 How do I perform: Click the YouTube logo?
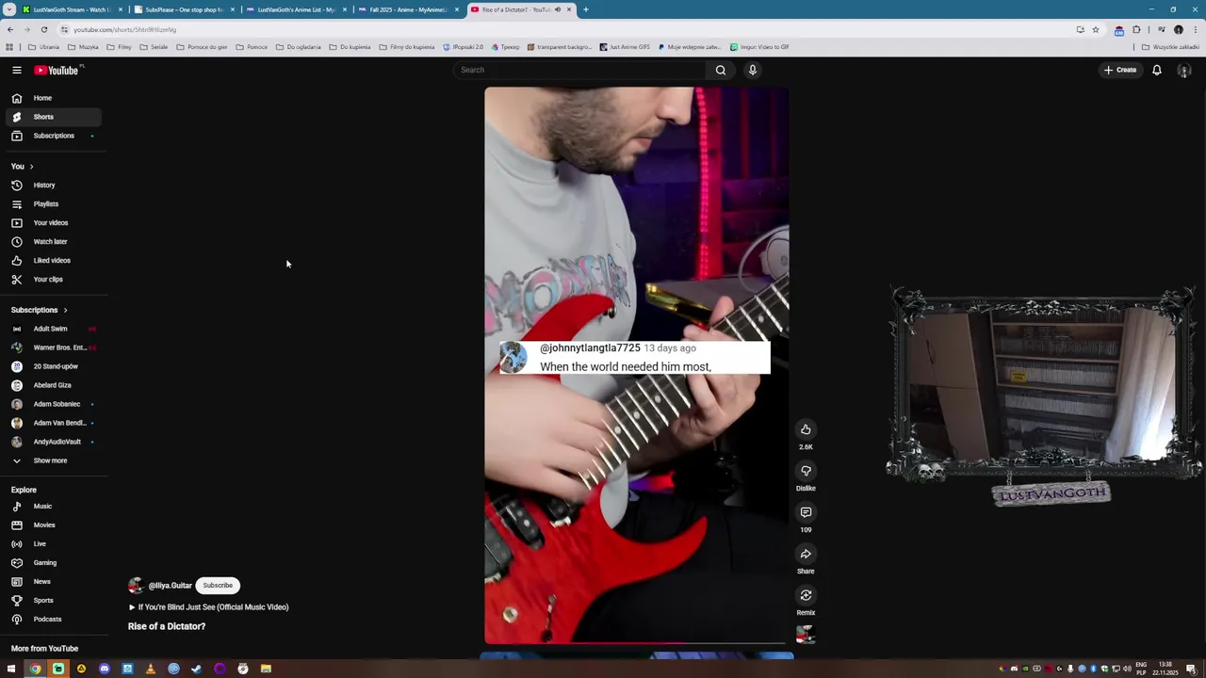pos(57,70)
